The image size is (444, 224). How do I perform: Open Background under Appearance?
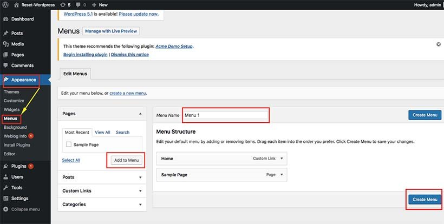click(x=15, y=127)
